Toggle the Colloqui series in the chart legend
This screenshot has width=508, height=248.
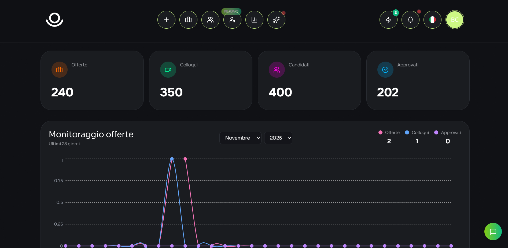coord(417,132)
